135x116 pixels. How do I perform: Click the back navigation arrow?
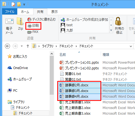[x=7, y=46]
